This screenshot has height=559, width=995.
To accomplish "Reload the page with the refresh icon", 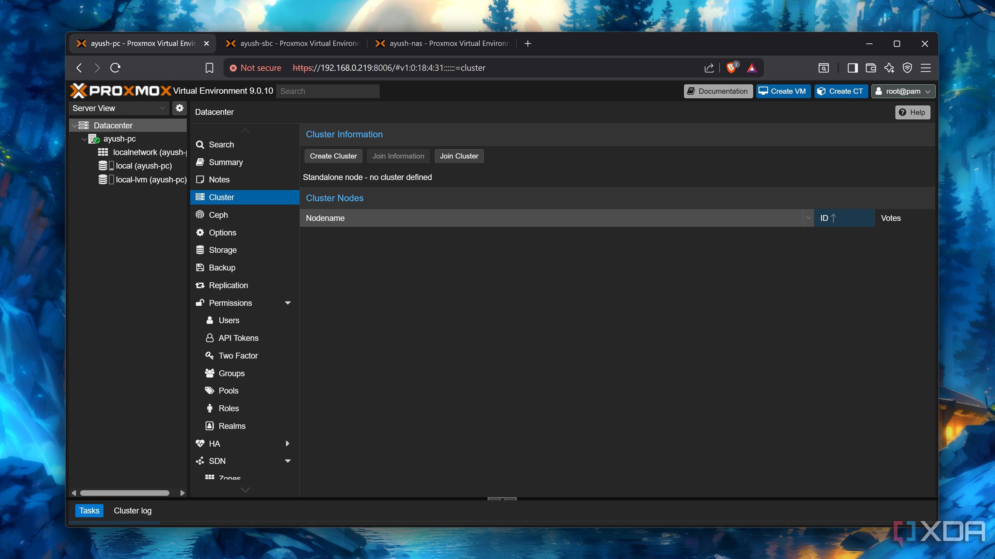I will click(x=115, y=68).
